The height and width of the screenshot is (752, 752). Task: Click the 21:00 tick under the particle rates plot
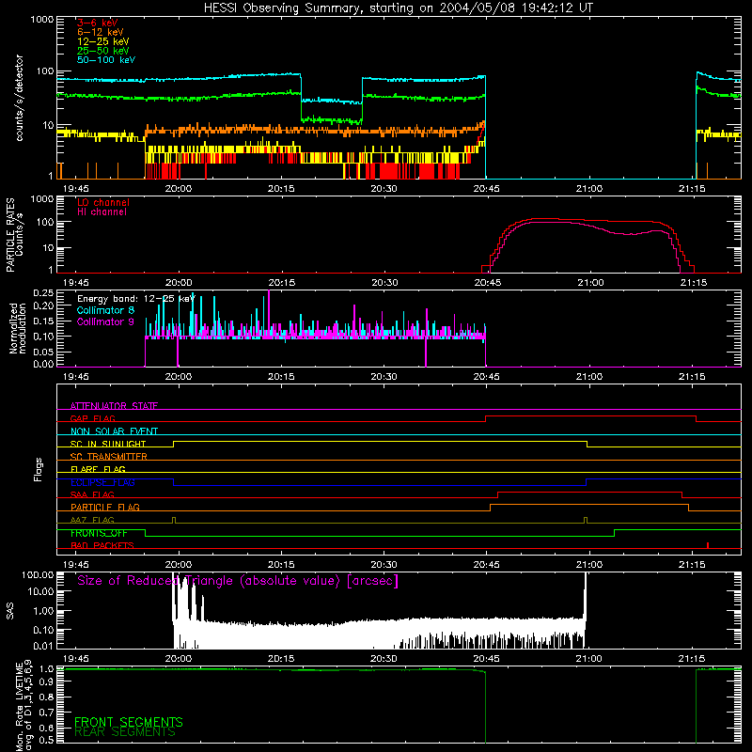[x=590, y=283]
